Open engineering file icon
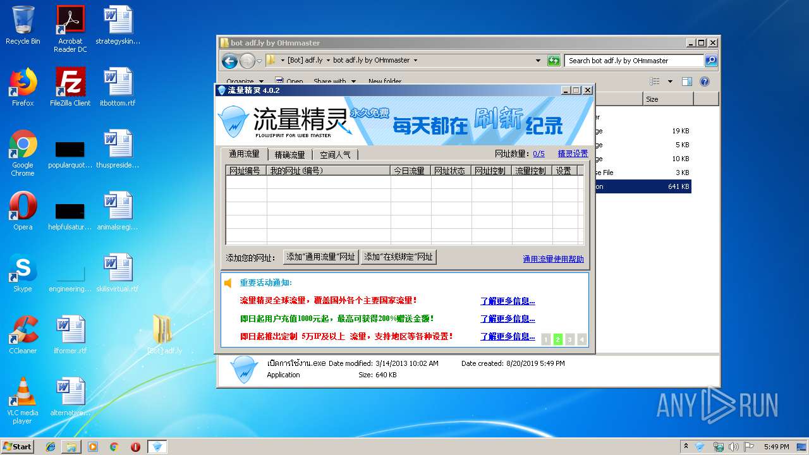 click(x=70, y=277)
